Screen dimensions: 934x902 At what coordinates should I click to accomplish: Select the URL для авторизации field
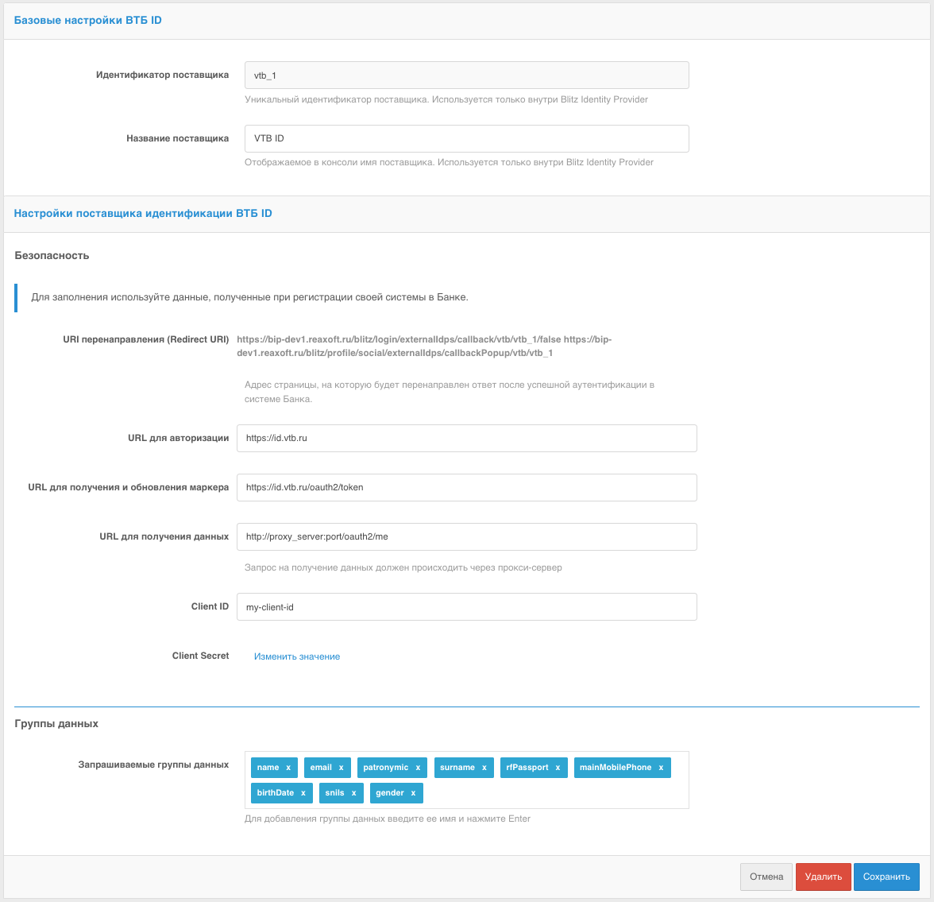click(467, 438)
